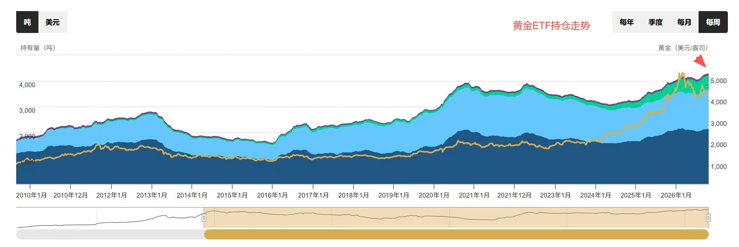Click the 5,000 right-axis value
739x247 pixels.
(719, 81)
